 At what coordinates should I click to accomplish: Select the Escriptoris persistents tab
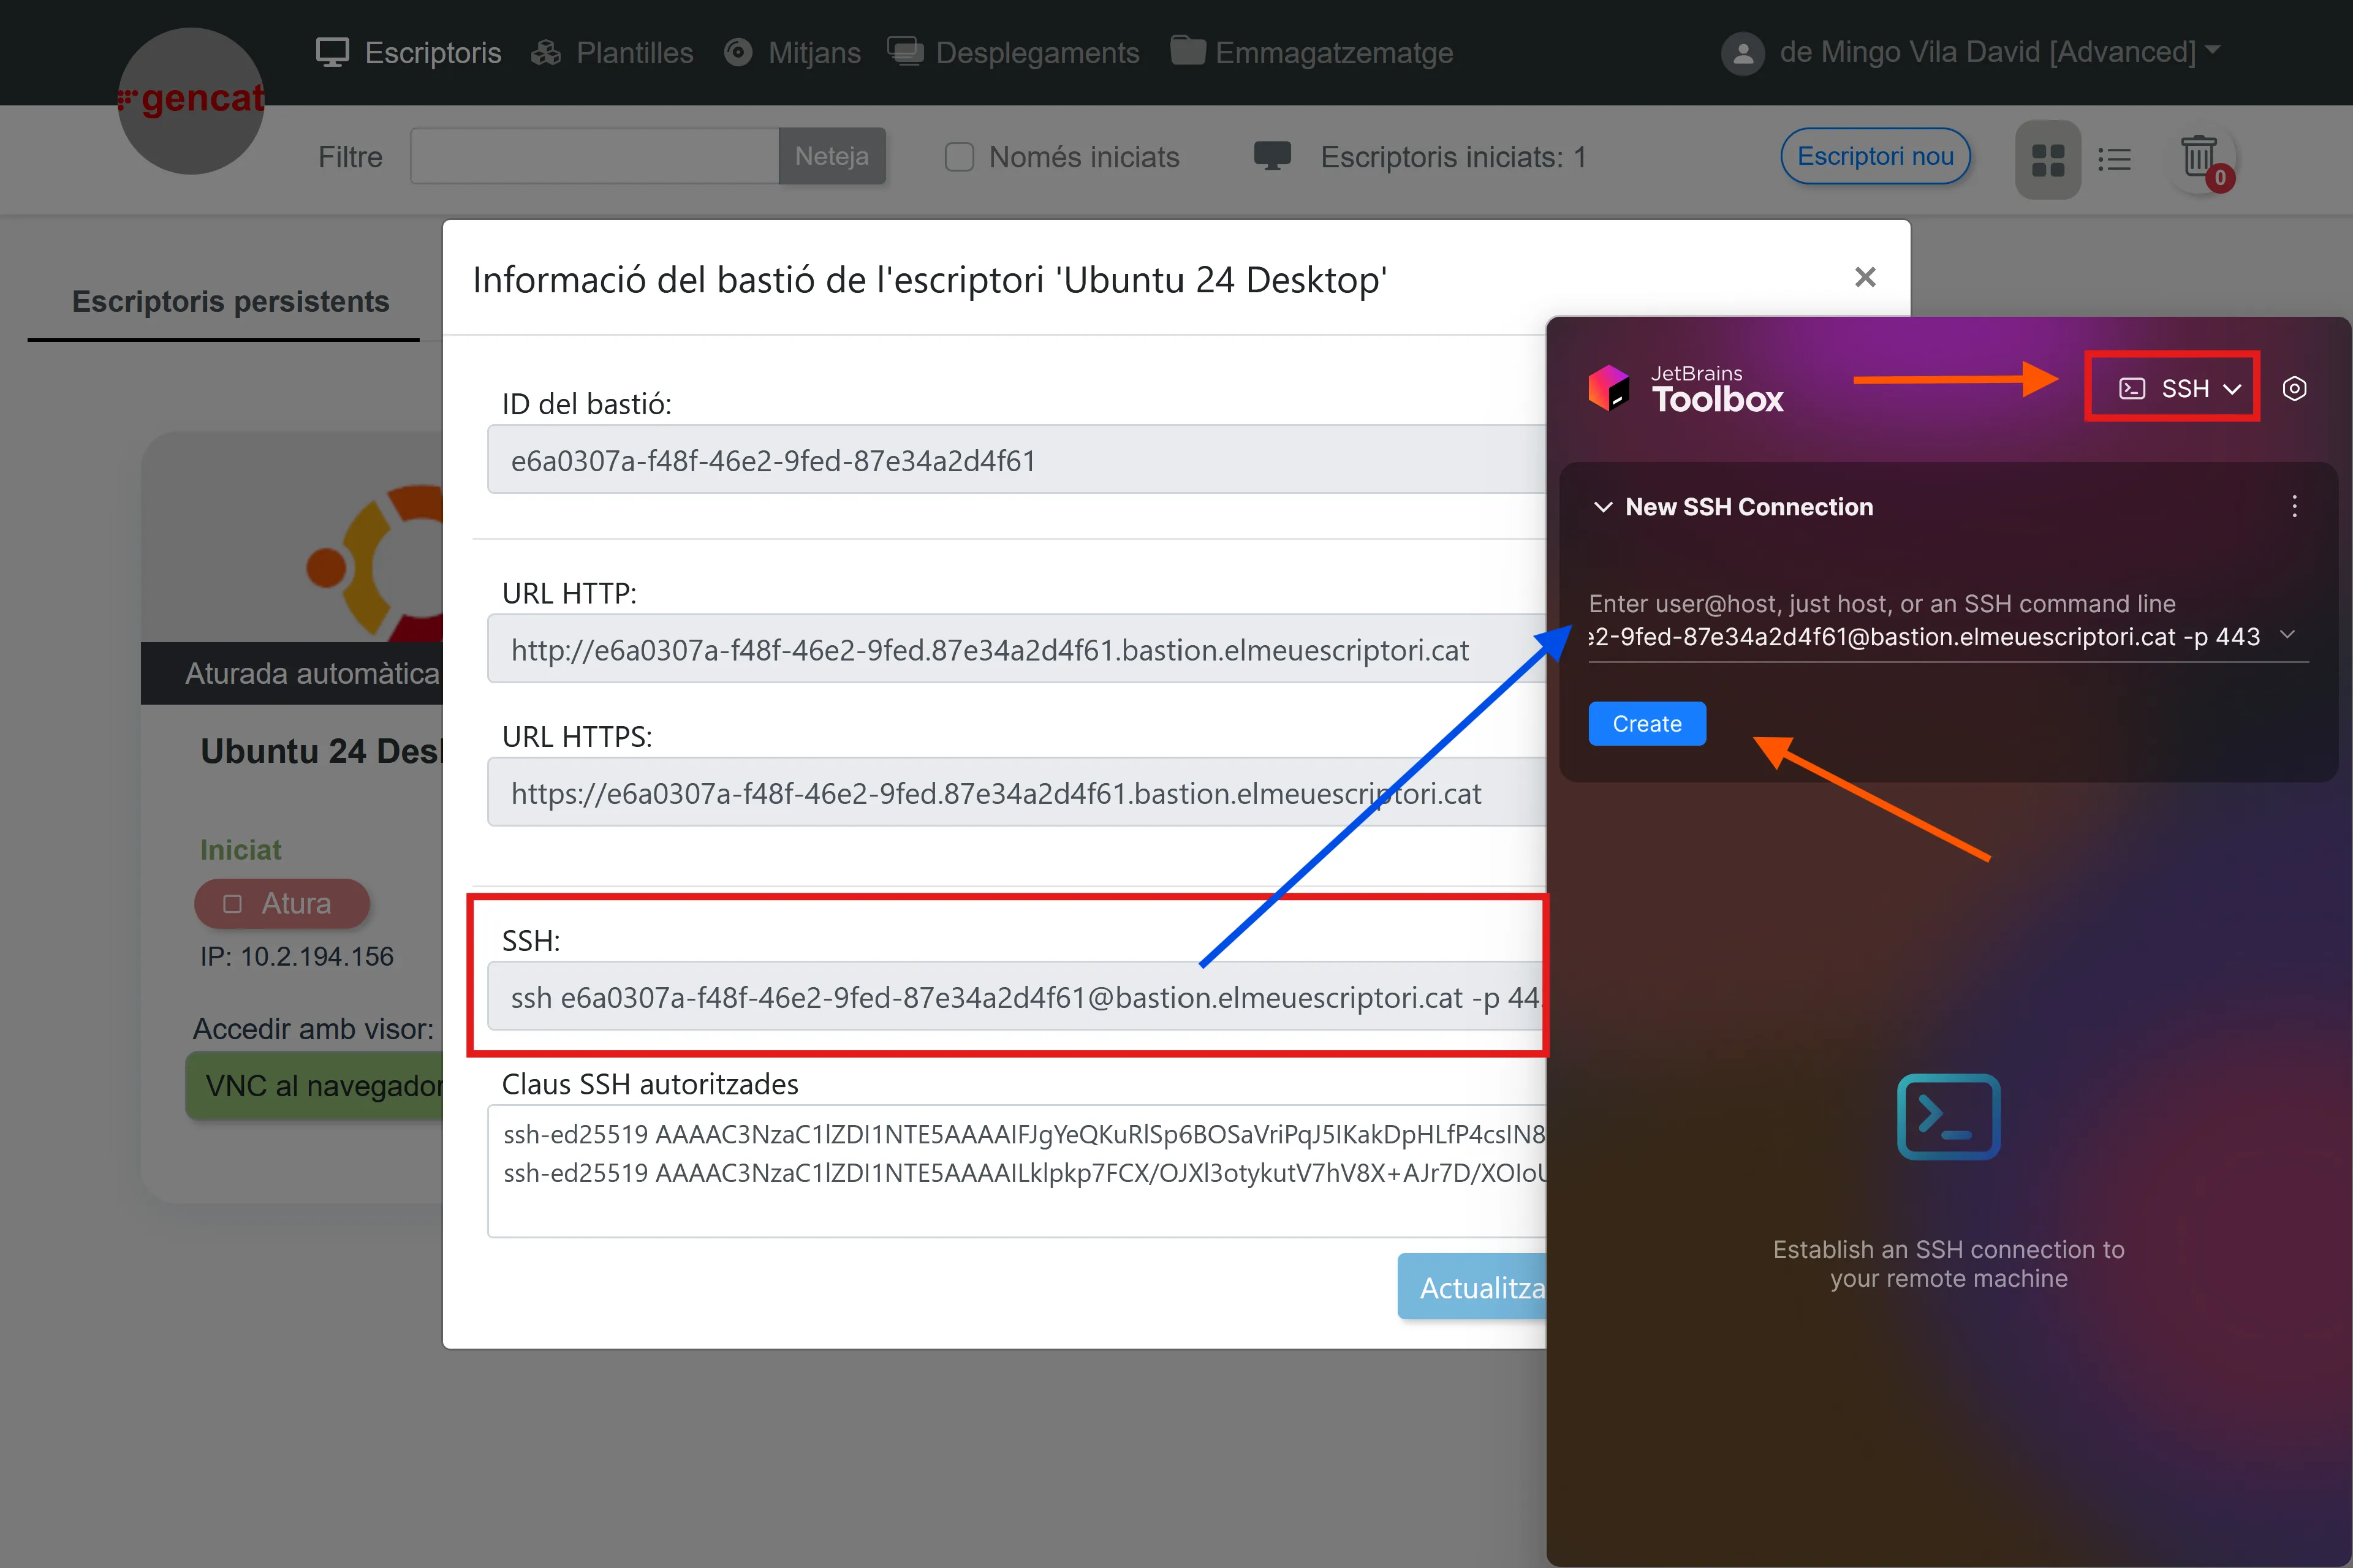coord(230,301)
